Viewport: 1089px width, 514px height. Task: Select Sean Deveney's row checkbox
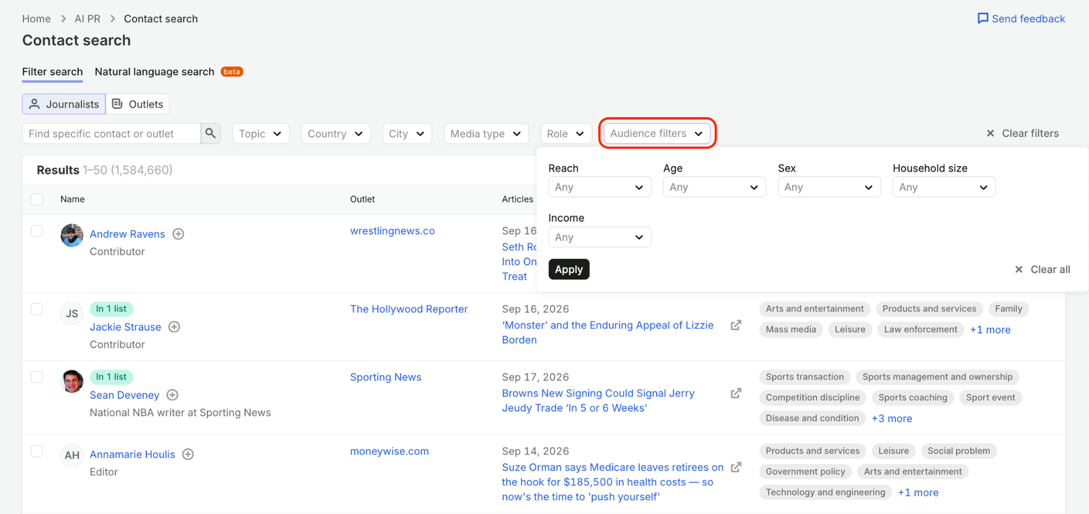(x=37, y=377)
